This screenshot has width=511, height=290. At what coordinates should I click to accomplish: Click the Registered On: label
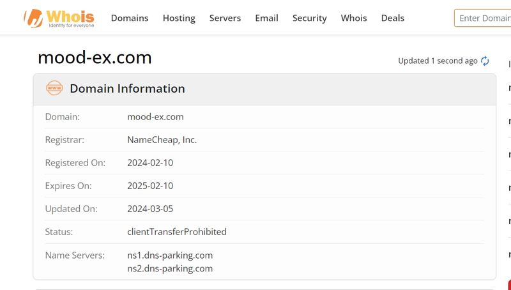point(75,163)
